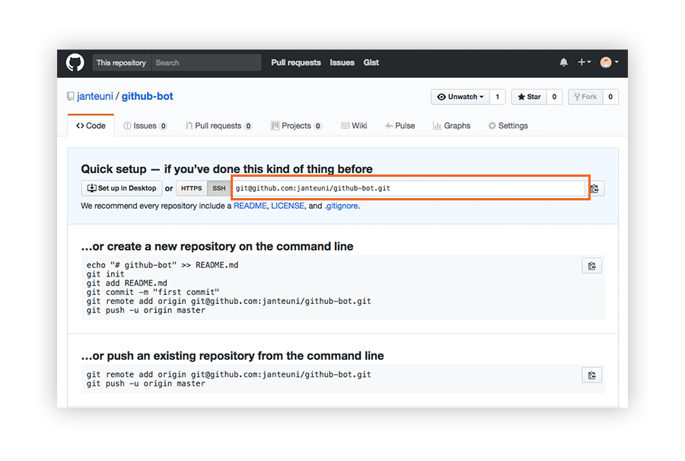The width and height of the screenshot is (685, 461).
Task: Expand the Unwatch dropdown
Action: click(460, 97)
